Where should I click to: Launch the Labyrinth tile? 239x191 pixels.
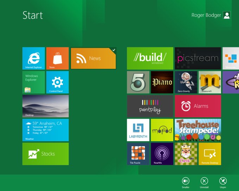(138, 130)
